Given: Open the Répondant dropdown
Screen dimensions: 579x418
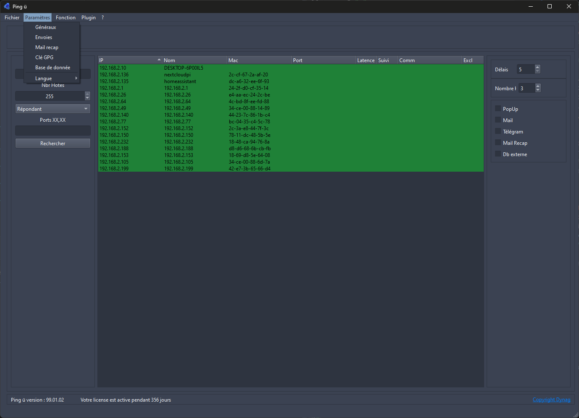Looking at the screenshot, I should click(x=53, y=109).
